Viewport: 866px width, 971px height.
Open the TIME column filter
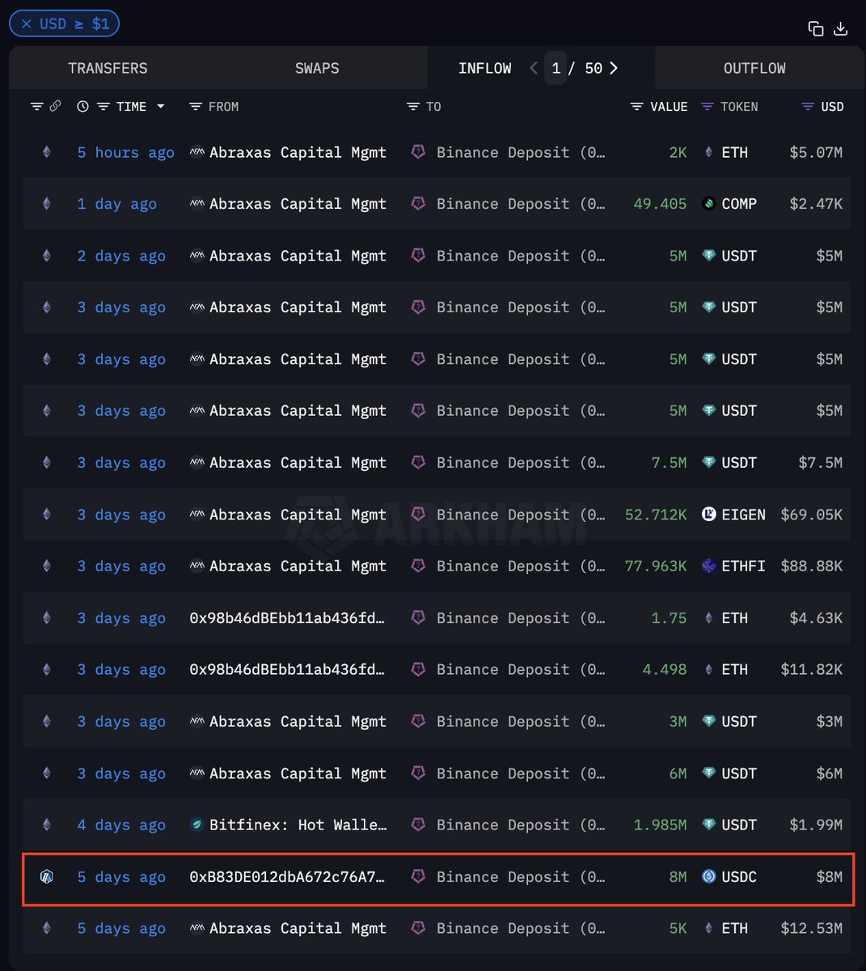point(103,107)
